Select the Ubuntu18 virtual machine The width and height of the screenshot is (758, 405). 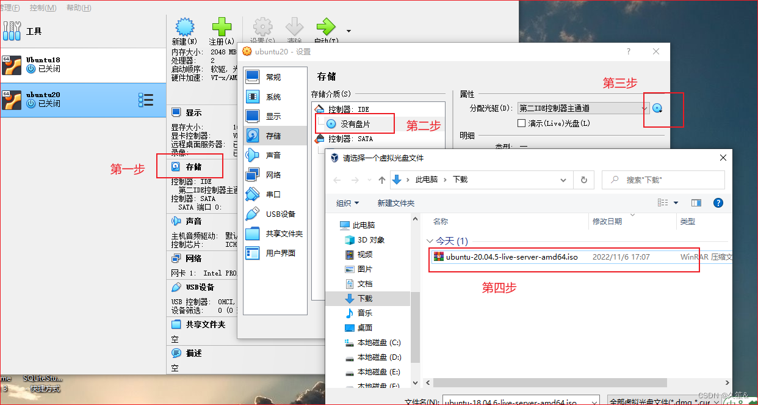pyautogui.click(x=83, y=65)
